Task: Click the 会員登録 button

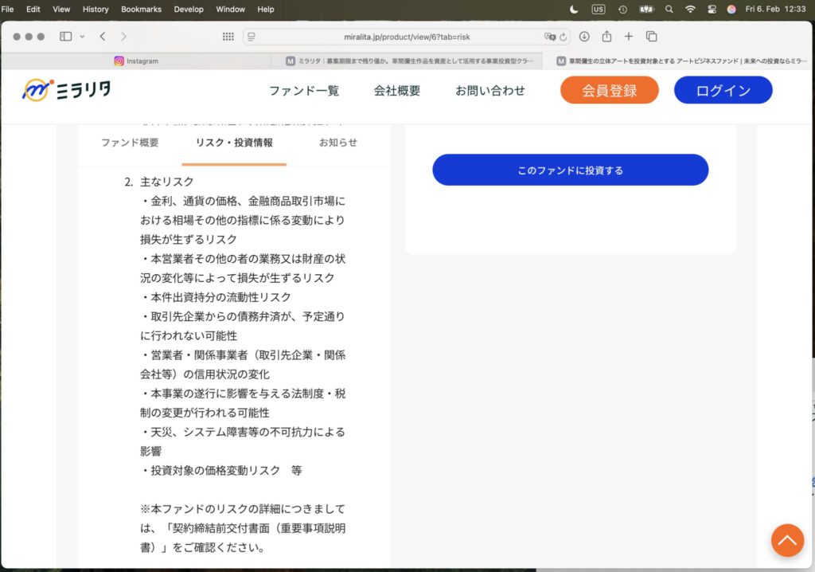Action: point(609,90)
